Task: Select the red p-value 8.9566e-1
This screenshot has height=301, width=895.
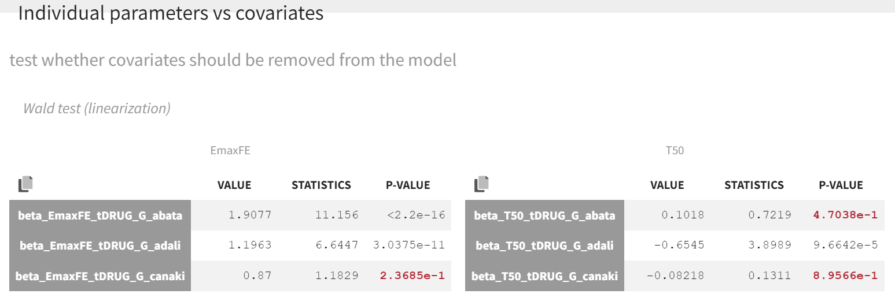Action: click(x=845, y=276)
